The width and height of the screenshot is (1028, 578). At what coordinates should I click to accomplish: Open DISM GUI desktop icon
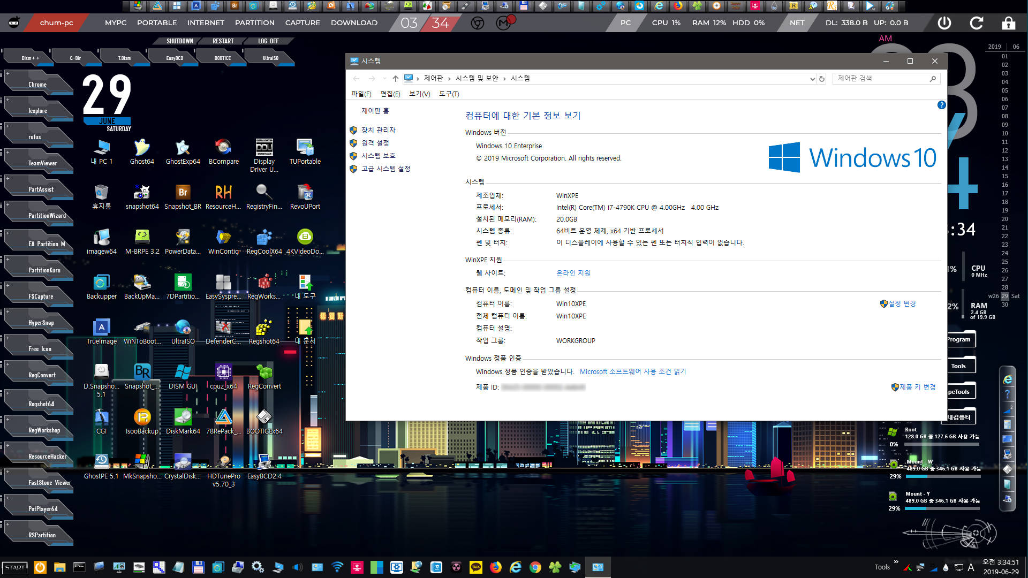click(183, 376)
